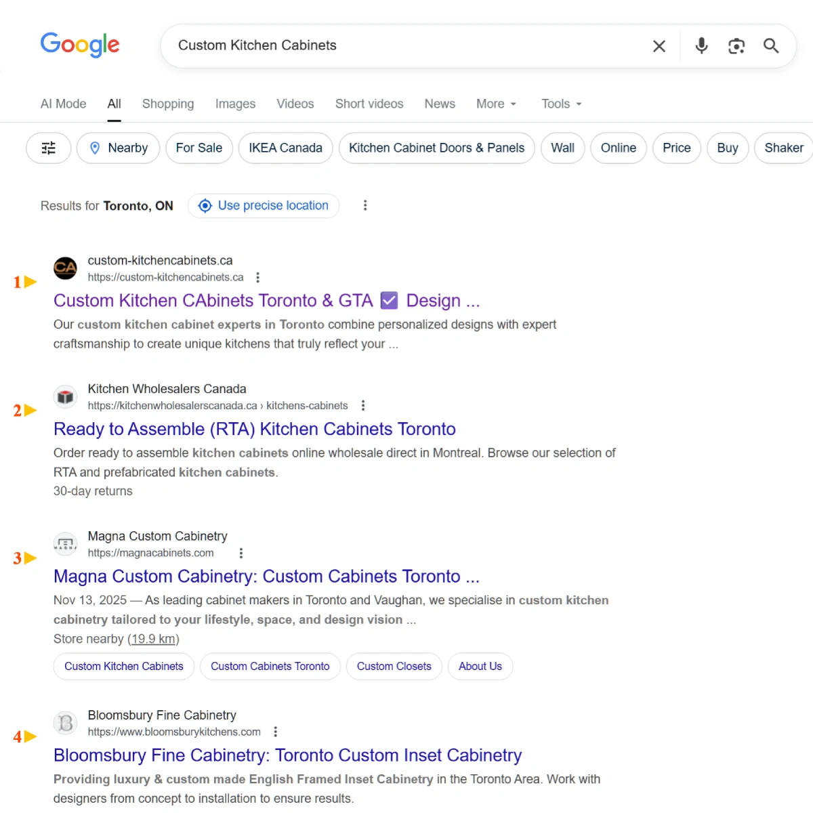Start voice search with microphone icon

(702, 45)
